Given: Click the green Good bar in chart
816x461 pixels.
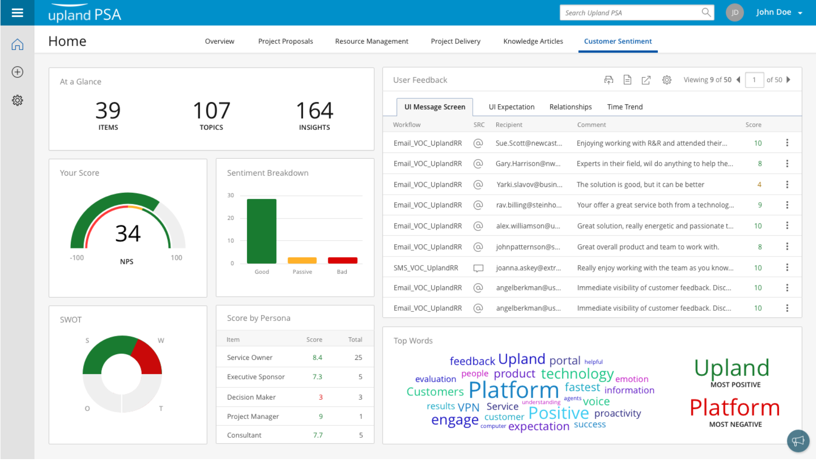Looking at the screenshot, I should tap(262, 231).
